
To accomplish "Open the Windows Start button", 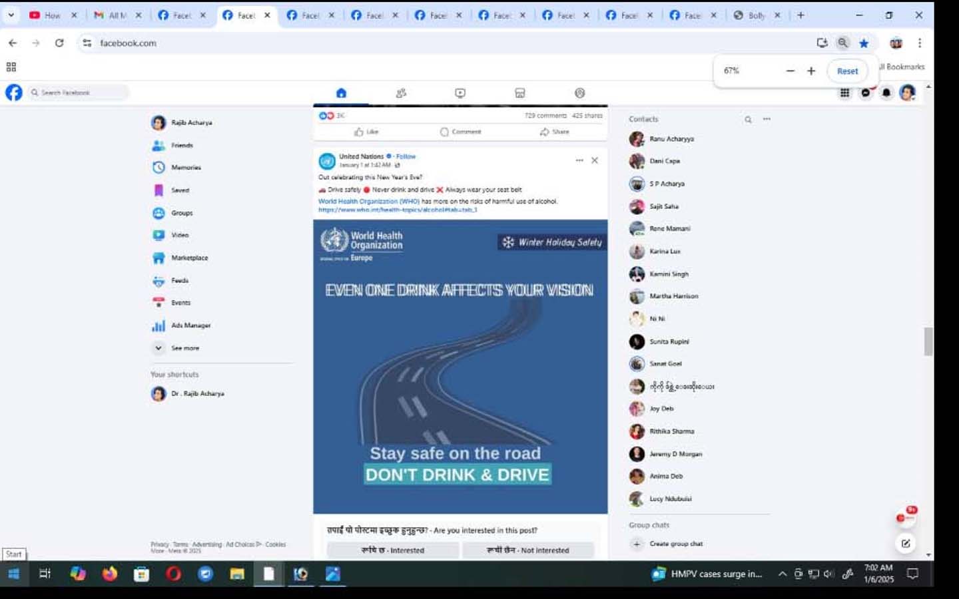I will pos(14,574).
